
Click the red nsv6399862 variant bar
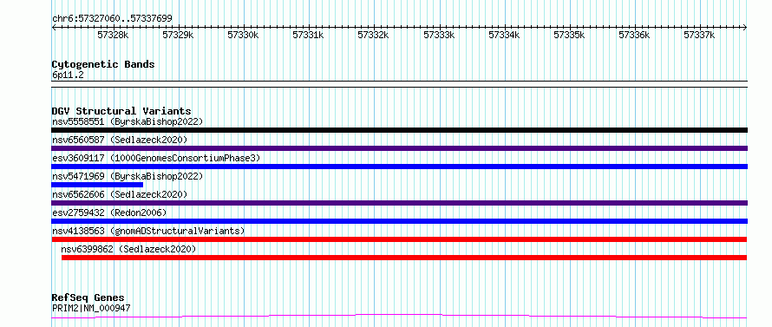click(404, 258)
